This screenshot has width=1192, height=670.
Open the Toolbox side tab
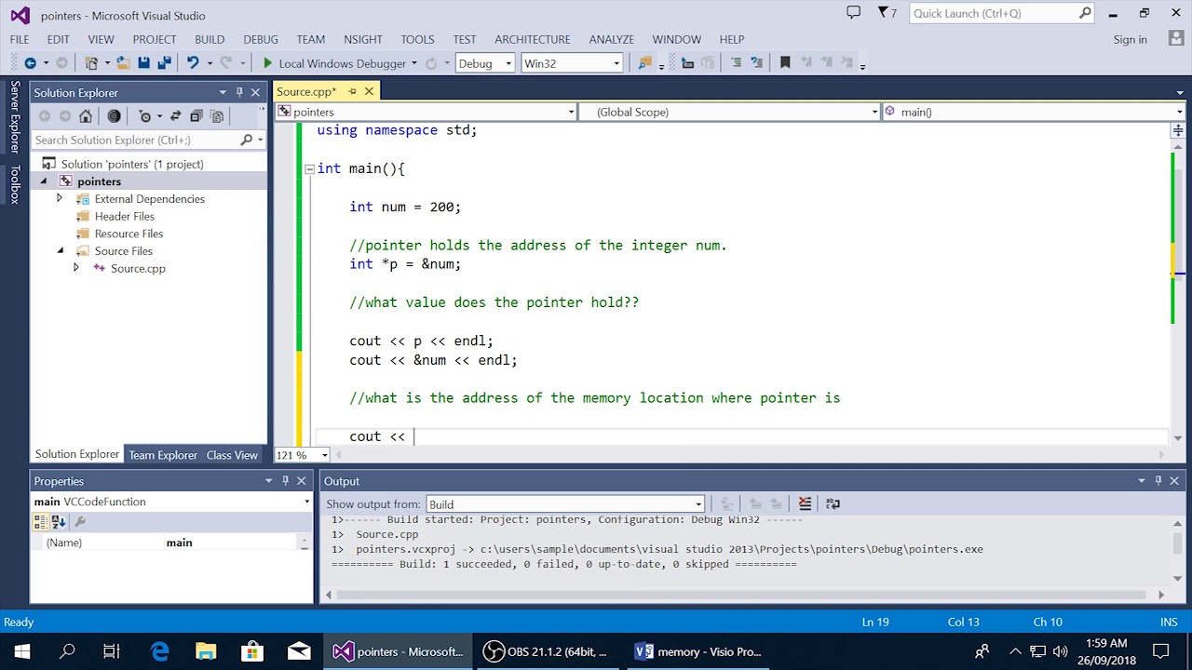click(15, 184)
